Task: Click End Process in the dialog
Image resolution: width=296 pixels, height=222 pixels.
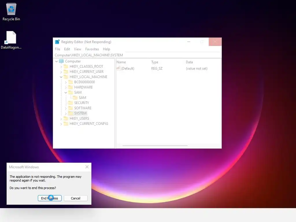Action: [x=50, y=198]
